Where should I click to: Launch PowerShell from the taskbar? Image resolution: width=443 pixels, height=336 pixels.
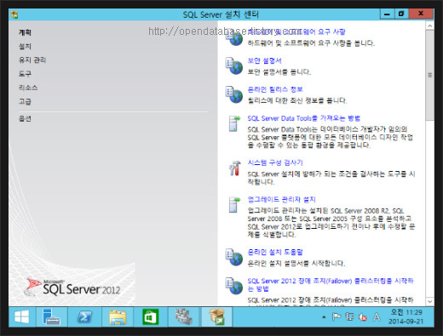pyautogui.click(x=84, y=316)
